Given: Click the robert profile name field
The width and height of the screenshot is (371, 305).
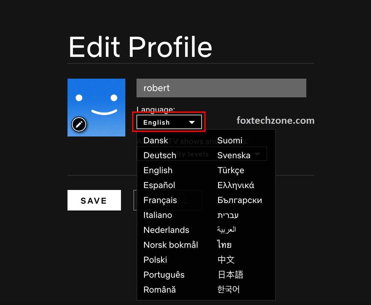Looking at the screenshot, I should pos(221,88).
